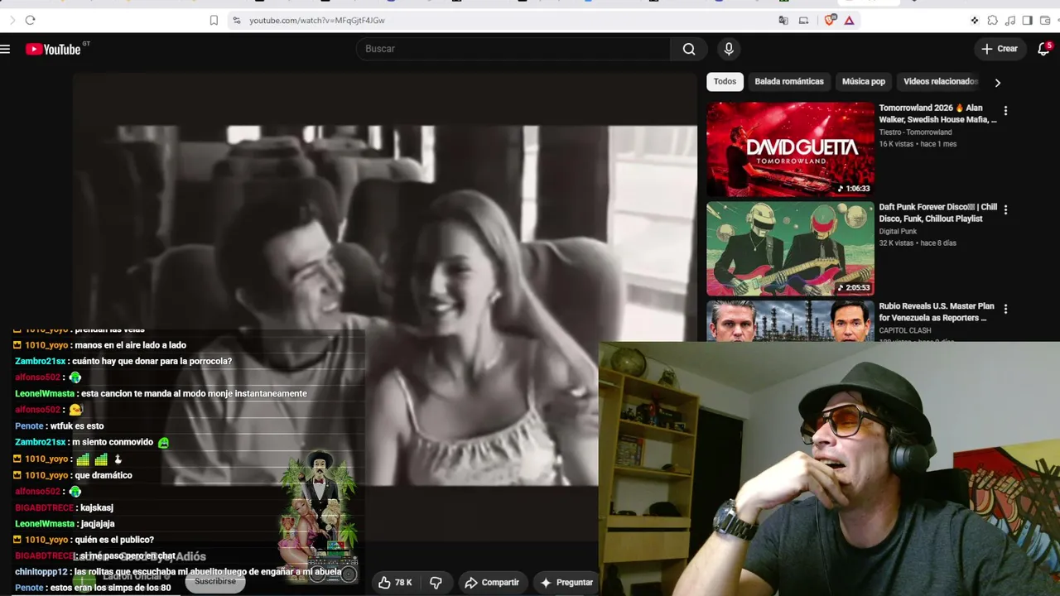Open Daft Punk Forever Disco title
Image resolution: width=1060 pixels, height=596 pixels.
[x=937, y=213]
